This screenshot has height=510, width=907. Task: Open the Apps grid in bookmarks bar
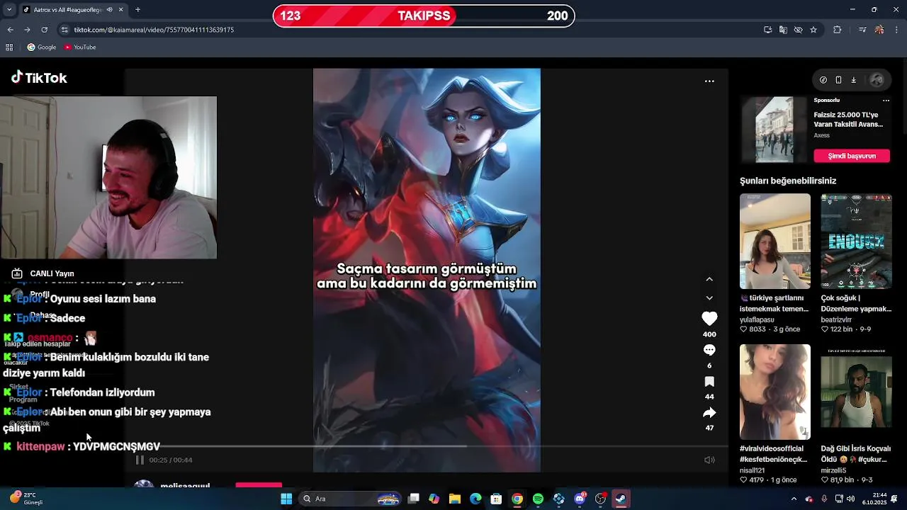[9, 47]
